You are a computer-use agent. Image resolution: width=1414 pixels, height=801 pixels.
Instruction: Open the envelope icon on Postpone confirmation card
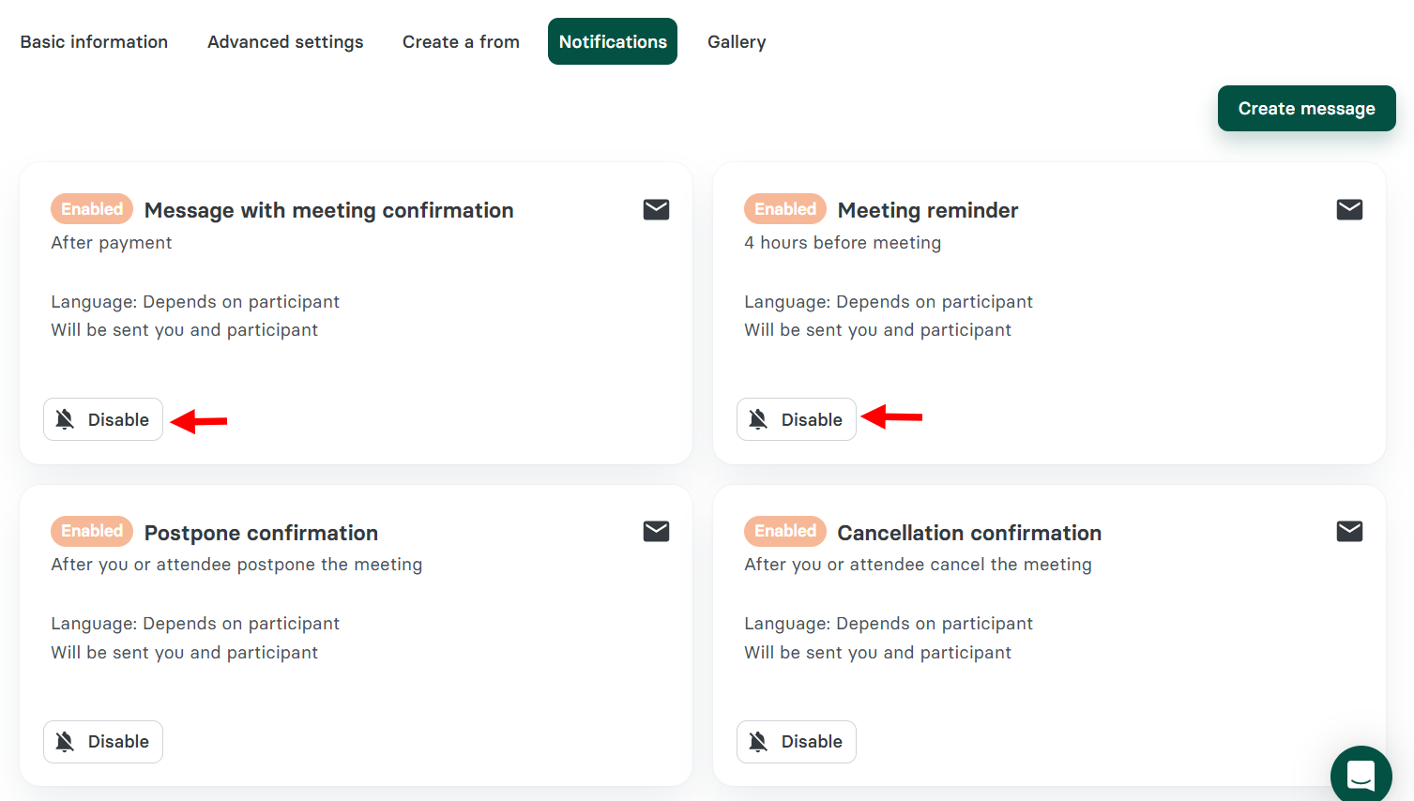pos(656,531)
